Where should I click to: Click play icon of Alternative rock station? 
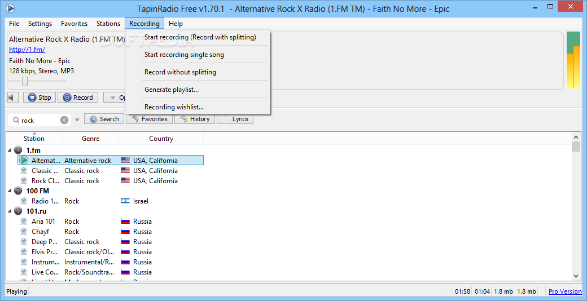(x=24, y=161)
